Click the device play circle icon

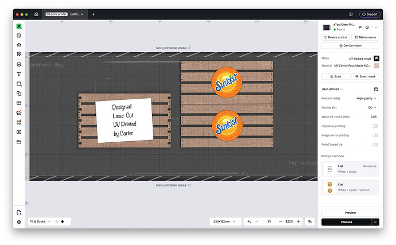pyautogui.click(x=367, y=27)
